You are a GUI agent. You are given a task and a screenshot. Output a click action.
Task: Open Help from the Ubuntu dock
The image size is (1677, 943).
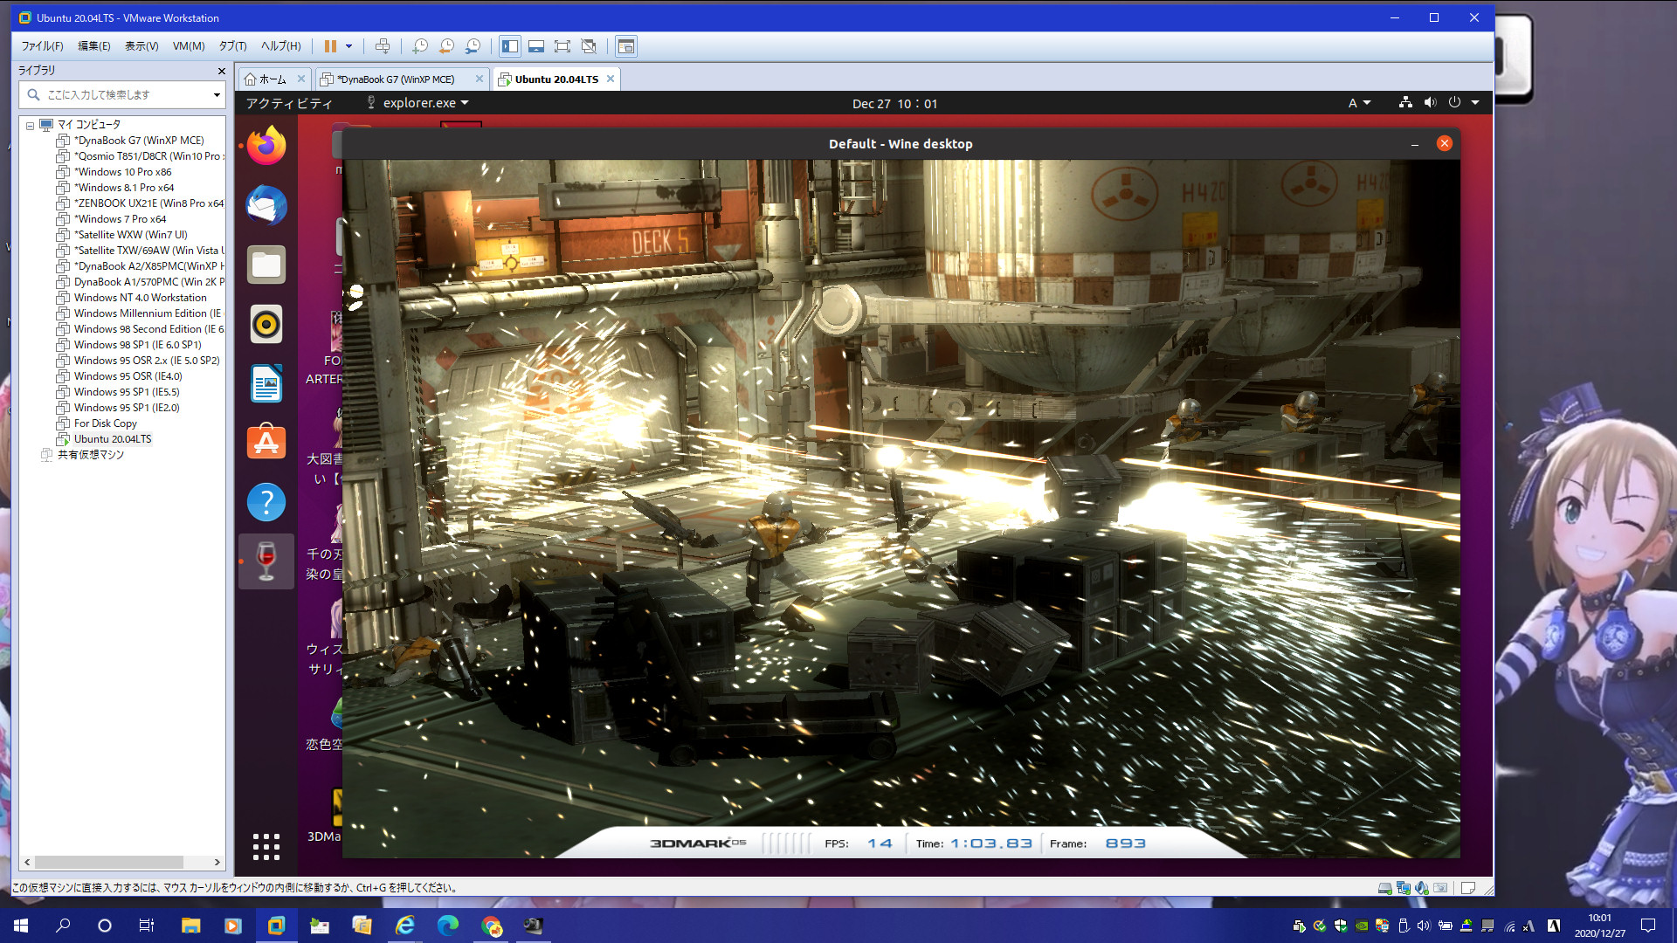tap(266, 502)
